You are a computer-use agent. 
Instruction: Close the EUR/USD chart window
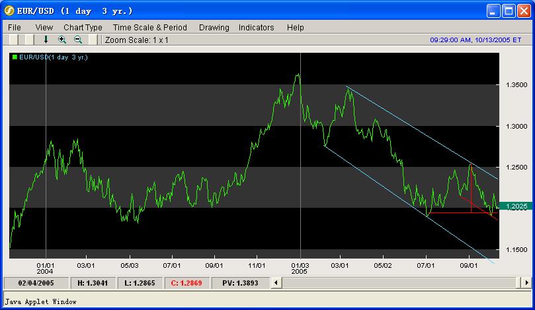524,11
